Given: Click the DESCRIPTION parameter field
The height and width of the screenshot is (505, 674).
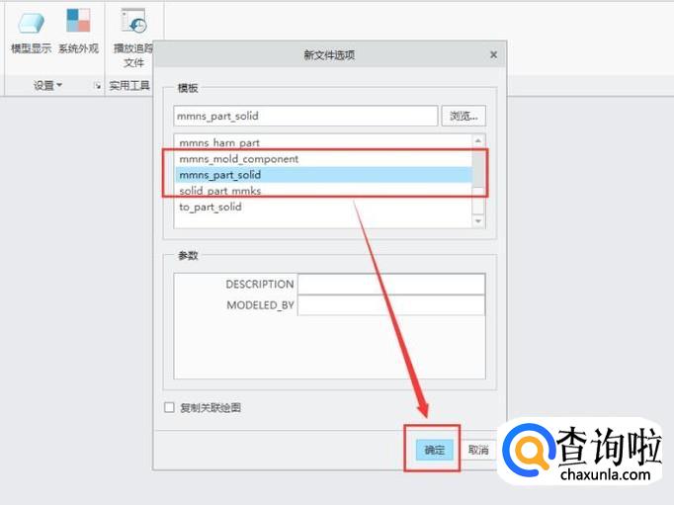Looking at the screenshot, I should (391, 284).
